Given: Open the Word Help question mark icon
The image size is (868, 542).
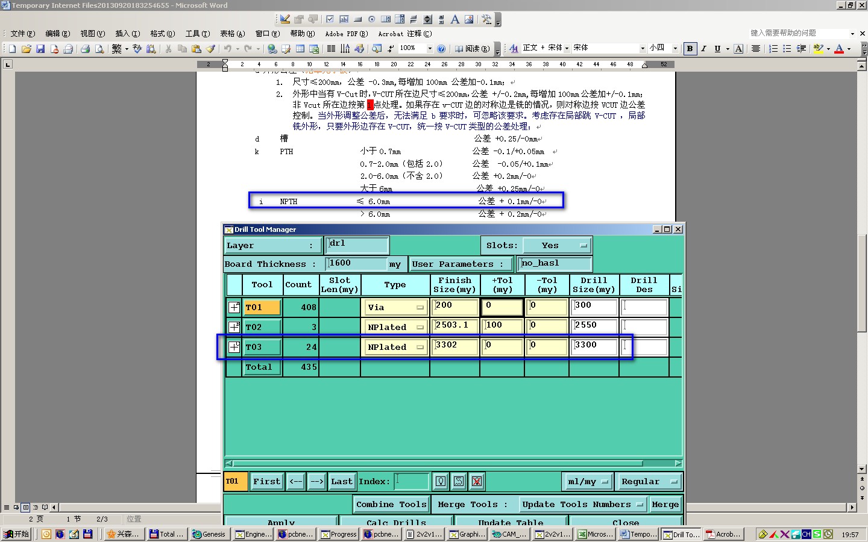Looking at the screenshot, I should (x=441, y=49).
